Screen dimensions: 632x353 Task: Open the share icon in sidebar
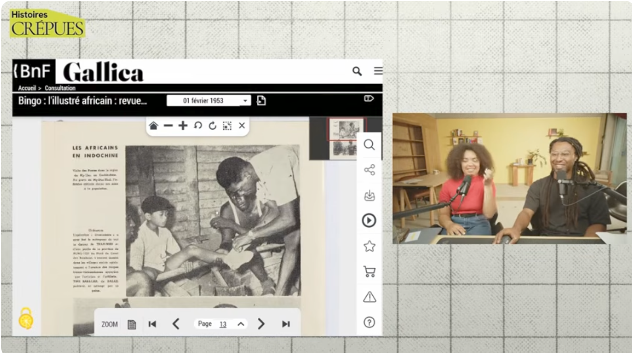(370, 170)
